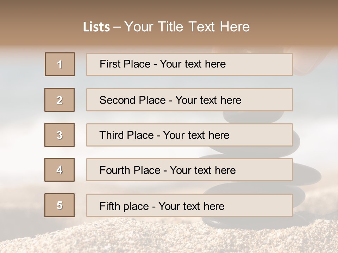Click the number 1 box
Viewport: 338px width, 253px height.
click(60, 64)
